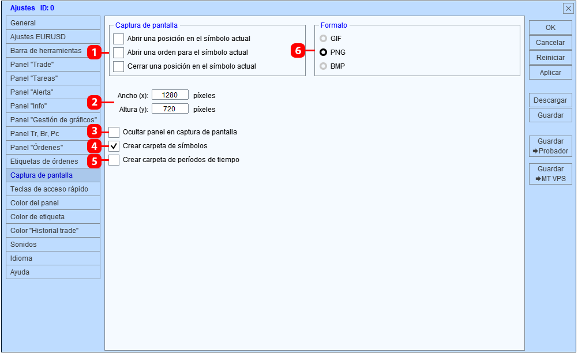Close the Ajustes dialog window
The width and height of the screenshot is (578, 353).
click(x=568, y=8)
